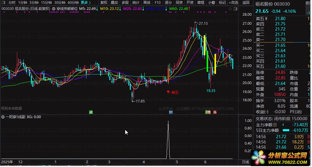This screenshot has height=167, width=312.
Task: Click 标记 to mark the stock
Action: click(222, 3)
